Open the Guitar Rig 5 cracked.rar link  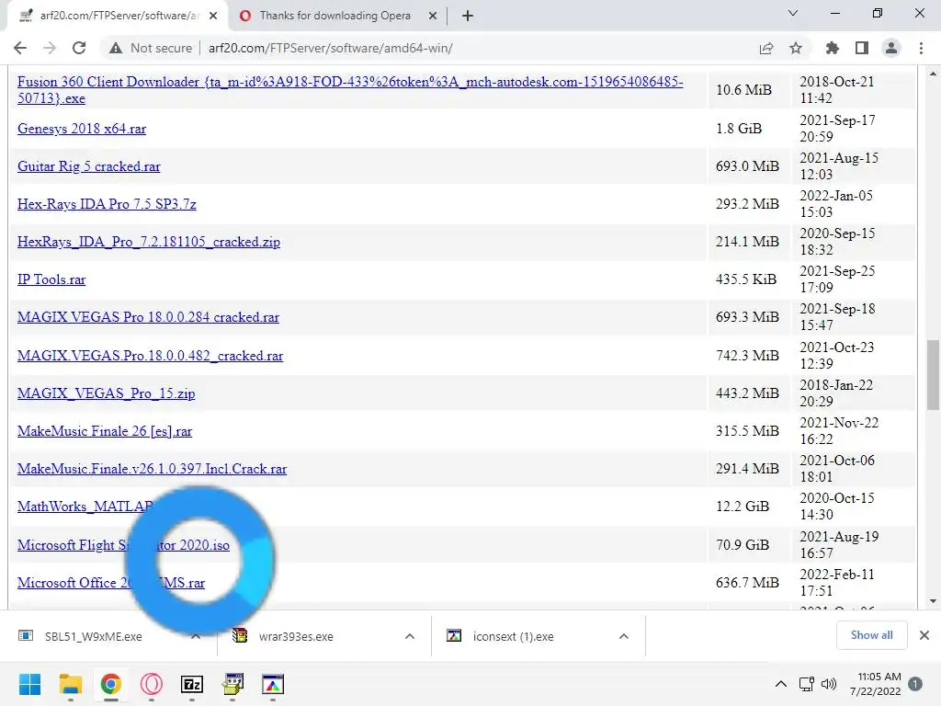[89, 166]
